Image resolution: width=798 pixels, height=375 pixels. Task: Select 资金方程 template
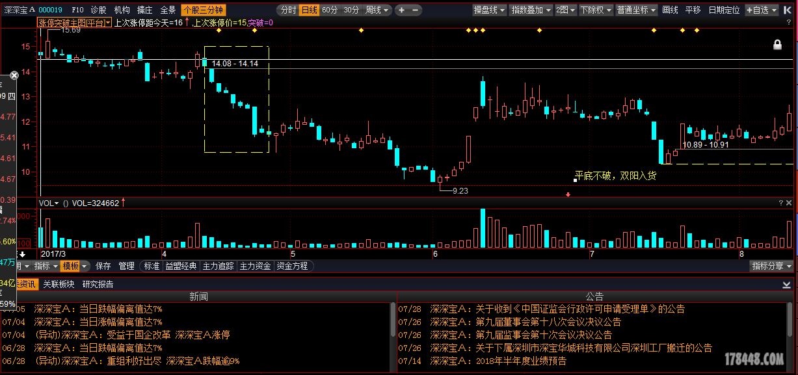tap(292, 266)
